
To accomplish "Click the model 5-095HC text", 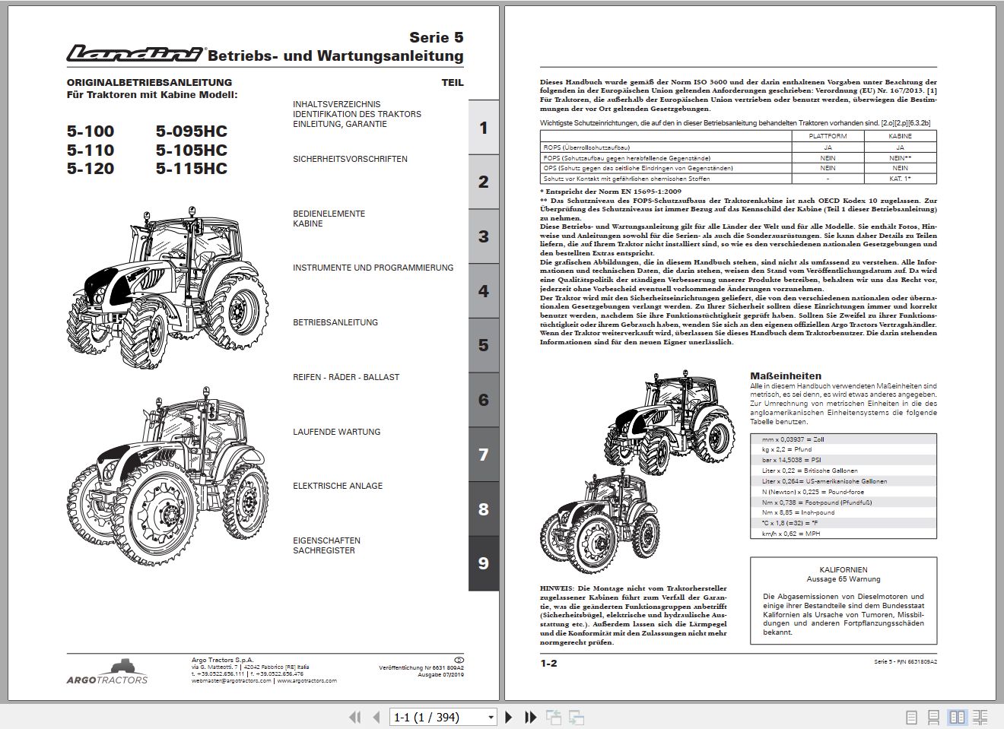I will (192, 132).
